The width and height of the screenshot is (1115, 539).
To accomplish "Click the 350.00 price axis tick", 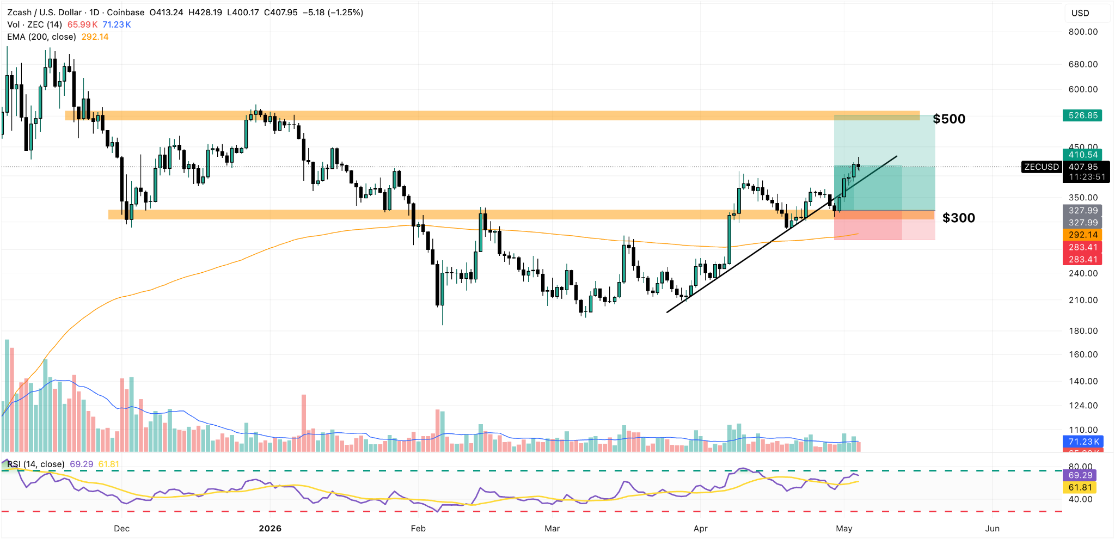I will pyautogui.click(x=1083, y=197).
